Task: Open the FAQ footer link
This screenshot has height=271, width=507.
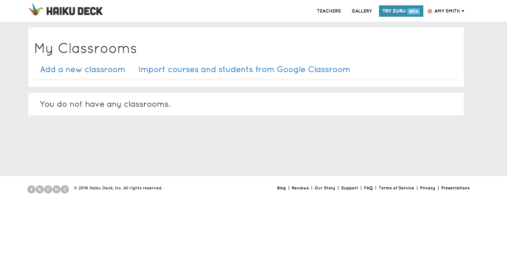Action: (x=368, y=188)
